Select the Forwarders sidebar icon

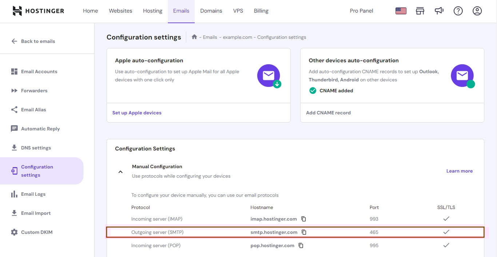point(14,90)
